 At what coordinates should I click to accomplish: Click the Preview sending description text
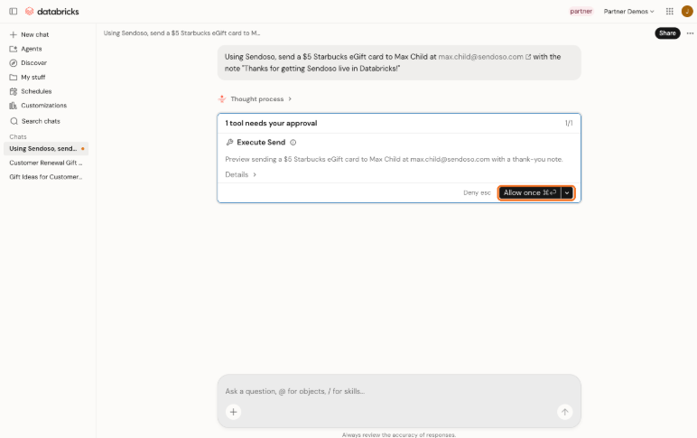[x=394, y=159]
